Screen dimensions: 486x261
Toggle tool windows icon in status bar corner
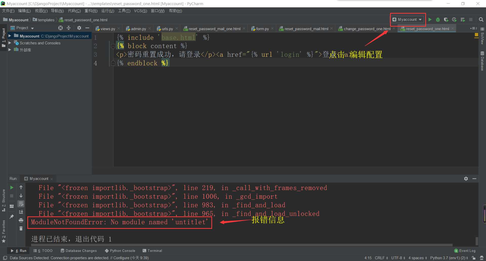pyautogui.click(x=5, y=258)
